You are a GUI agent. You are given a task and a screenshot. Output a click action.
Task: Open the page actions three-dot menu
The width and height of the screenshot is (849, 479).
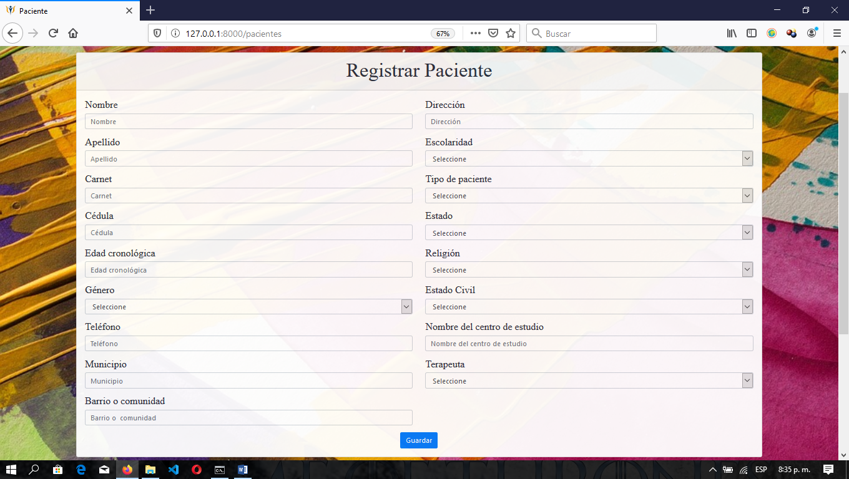[475, 34]
